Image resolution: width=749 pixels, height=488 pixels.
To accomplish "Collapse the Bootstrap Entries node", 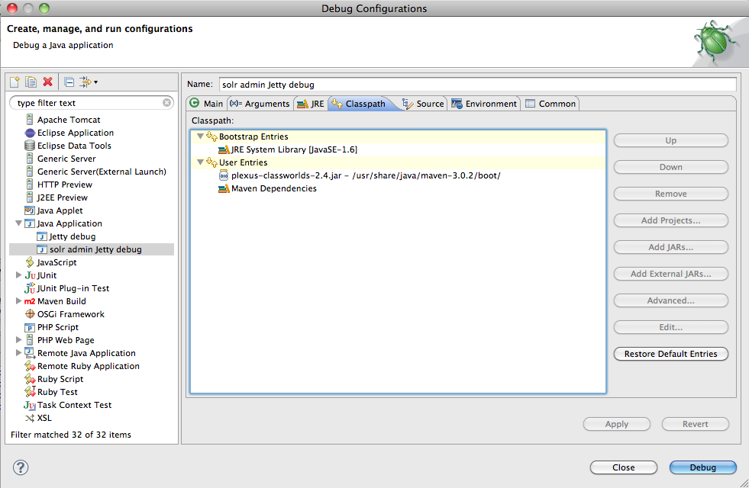I will click(201, 136).
